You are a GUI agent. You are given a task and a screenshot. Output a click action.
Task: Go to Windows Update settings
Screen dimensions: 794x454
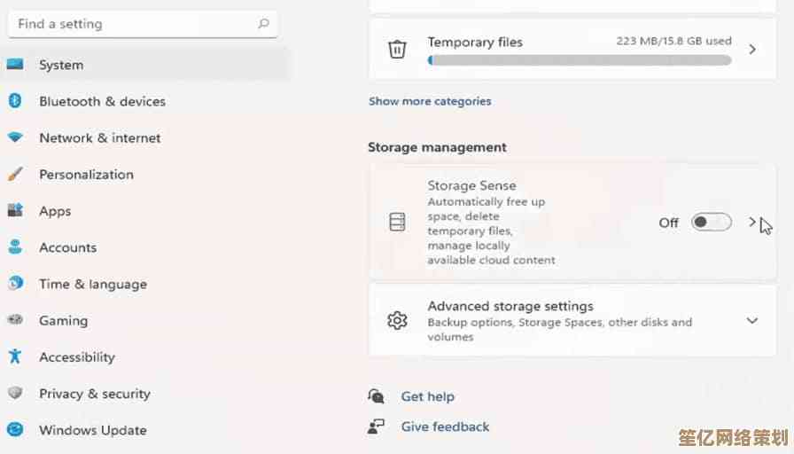tap(92, 430)
